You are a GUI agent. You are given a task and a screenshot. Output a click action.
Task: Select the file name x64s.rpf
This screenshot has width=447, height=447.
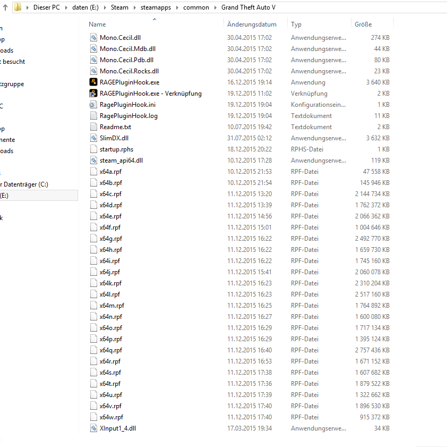[110, 373]
